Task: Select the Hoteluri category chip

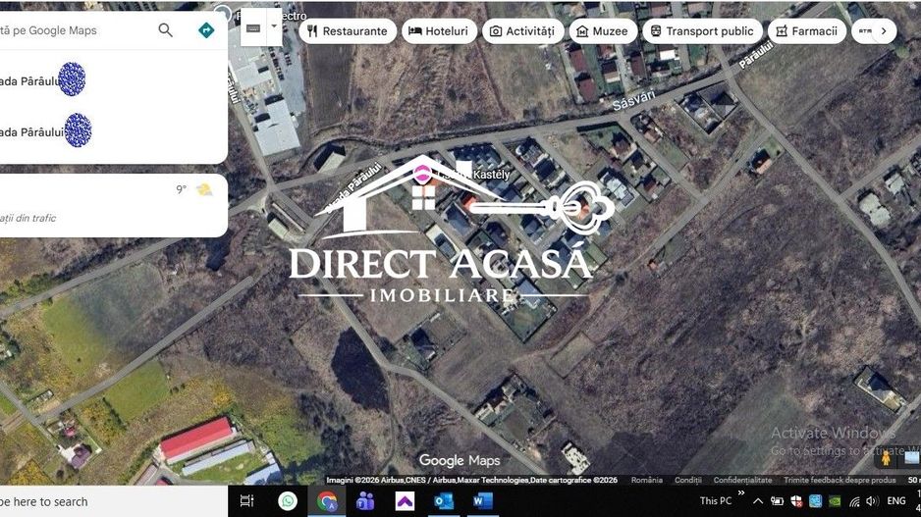Action: 439,31
